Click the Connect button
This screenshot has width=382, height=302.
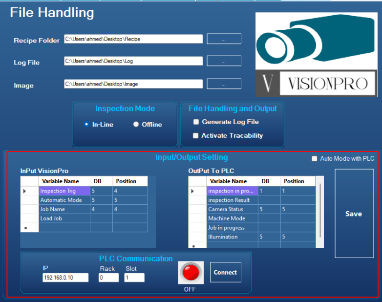tap(226, 272)
